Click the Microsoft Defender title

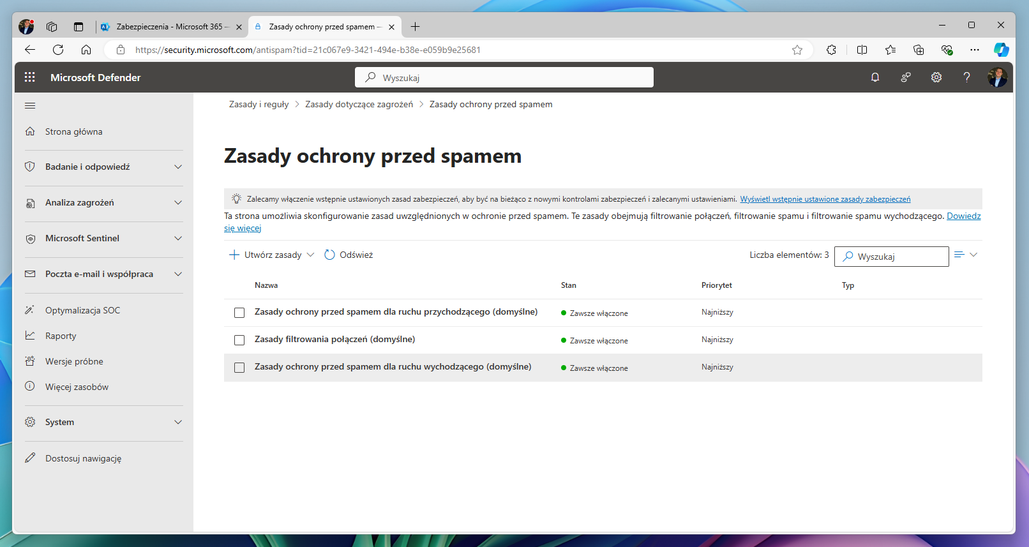coord(96,77)
